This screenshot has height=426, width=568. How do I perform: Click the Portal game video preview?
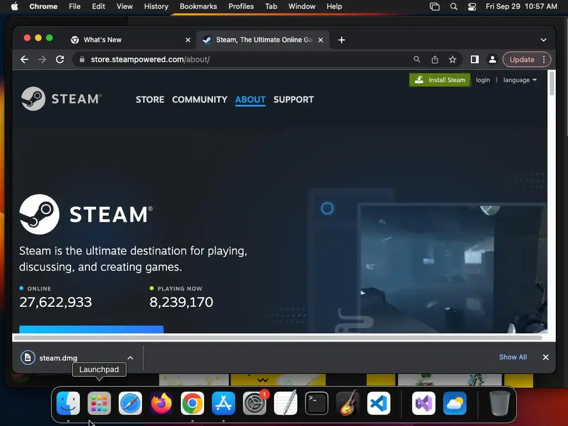click(453, 269)
